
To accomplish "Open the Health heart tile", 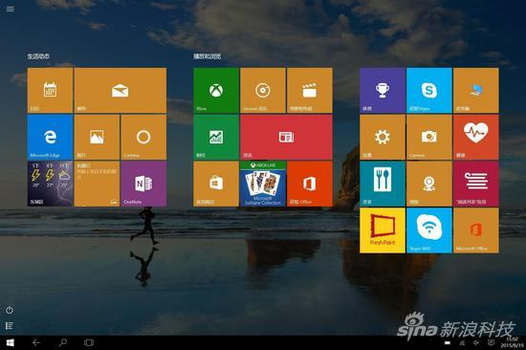I will [x=476, y=137].
